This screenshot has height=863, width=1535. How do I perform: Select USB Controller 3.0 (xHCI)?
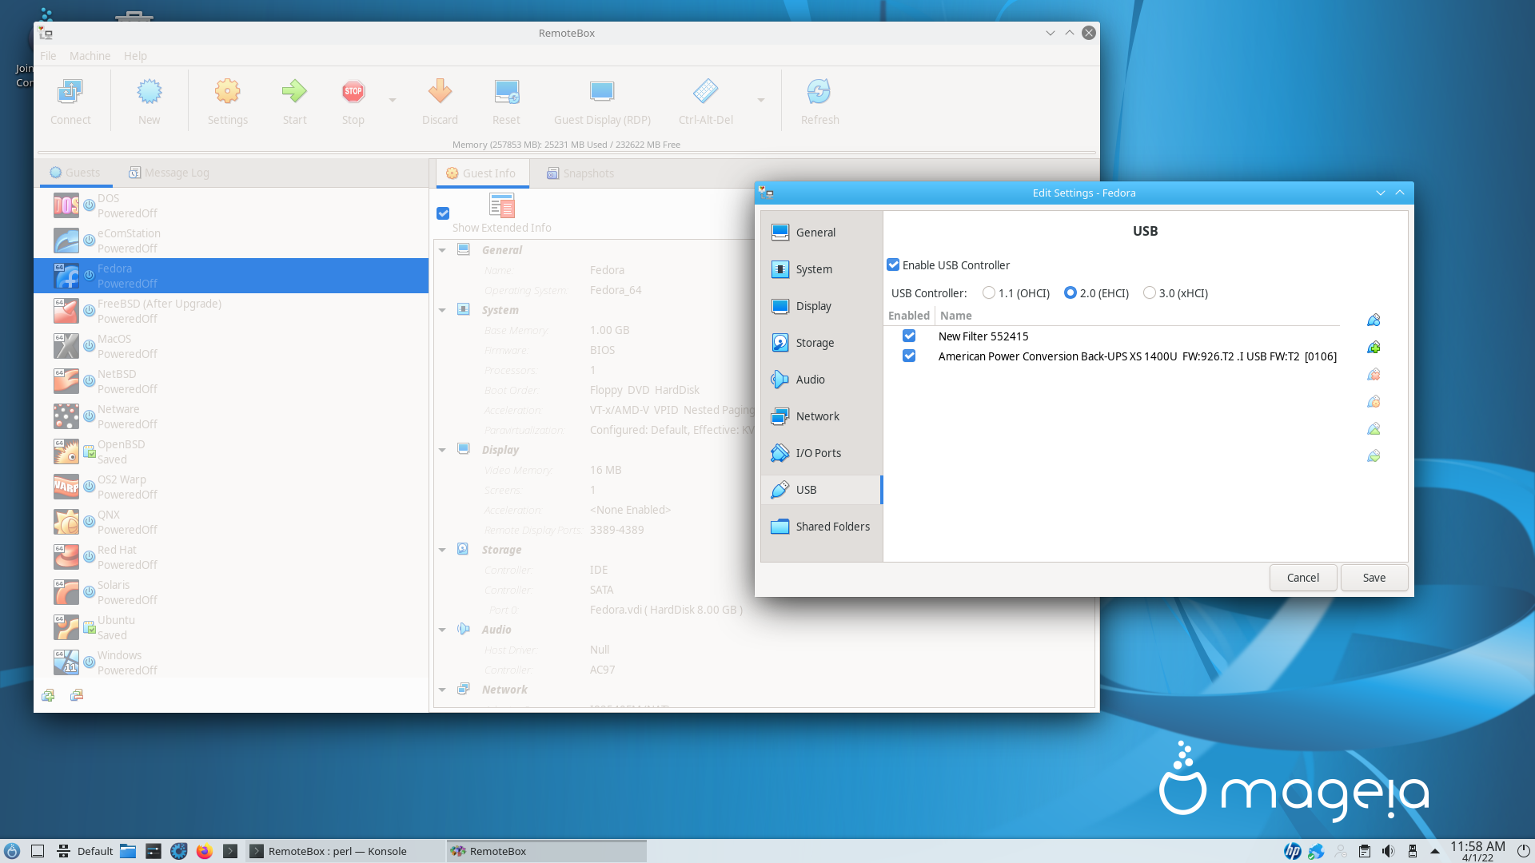point(1150,292)
